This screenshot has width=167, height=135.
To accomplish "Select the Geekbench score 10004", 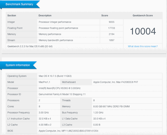I will [143, 31].
